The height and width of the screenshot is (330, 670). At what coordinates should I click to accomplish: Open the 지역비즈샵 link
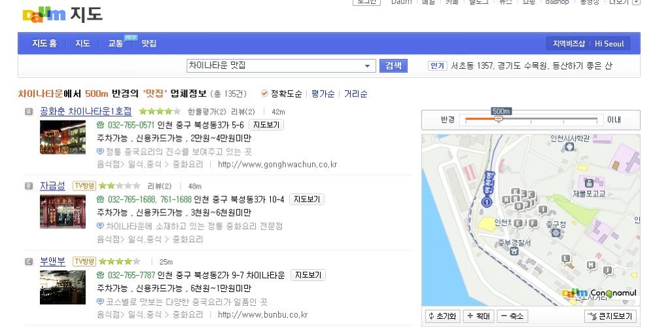coord(569,44)
